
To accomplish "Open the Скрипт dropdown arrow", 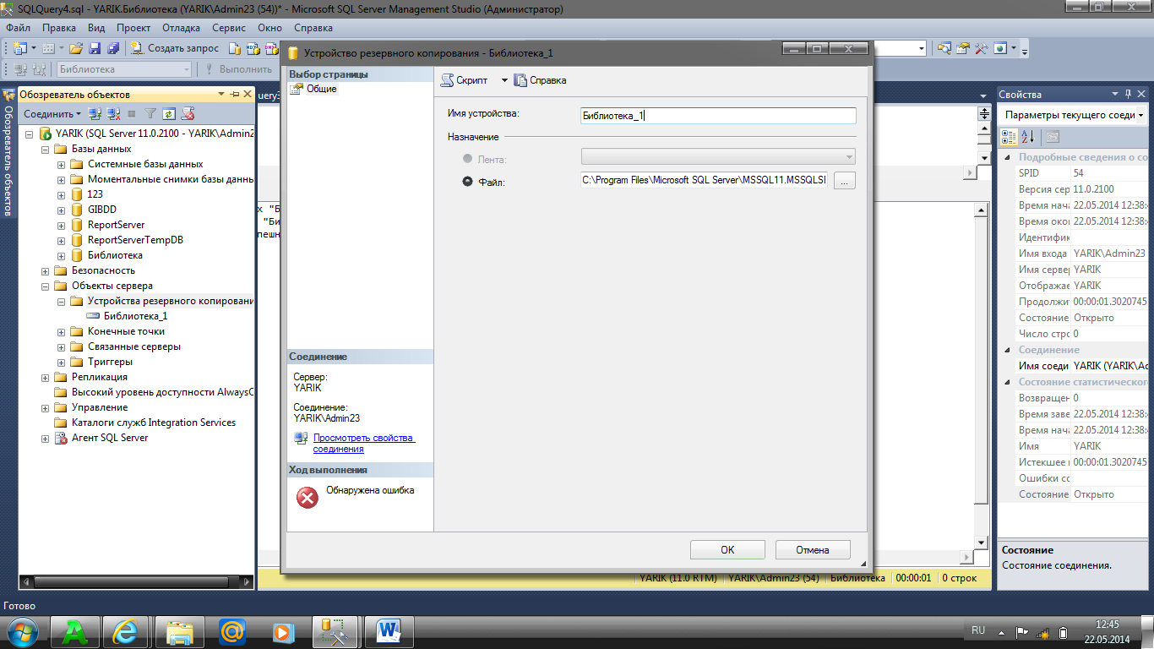I will pyautogui.click(x=504, y=80).
